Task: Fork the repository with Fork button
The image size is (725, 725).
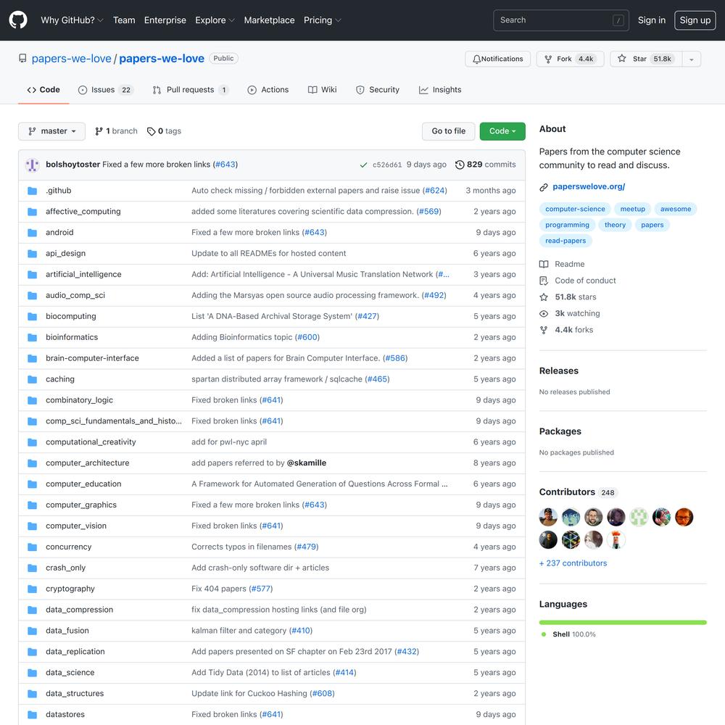Action: pos(570,59)
